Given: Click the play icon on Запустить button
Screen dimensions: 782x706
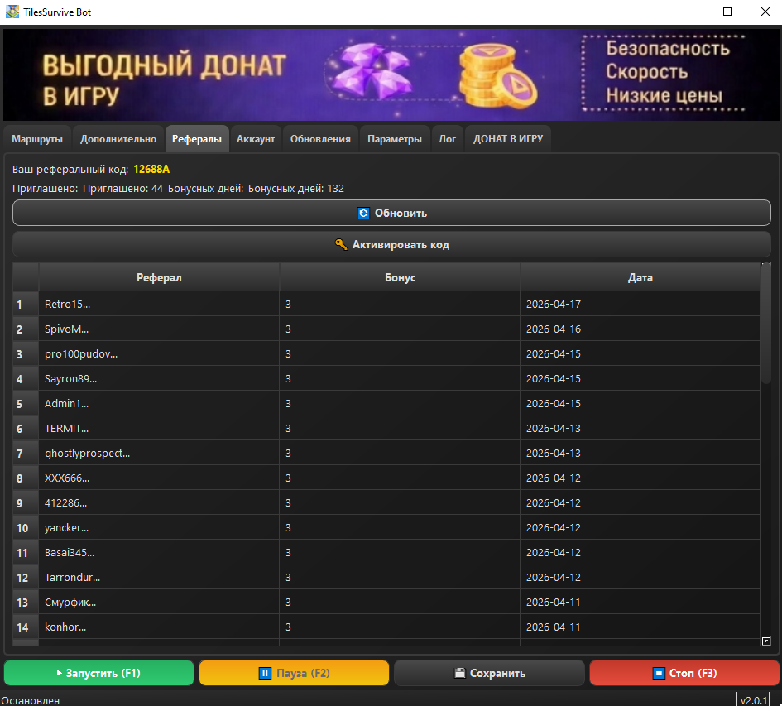Looking at the screenshot, I should click(59, 673).
